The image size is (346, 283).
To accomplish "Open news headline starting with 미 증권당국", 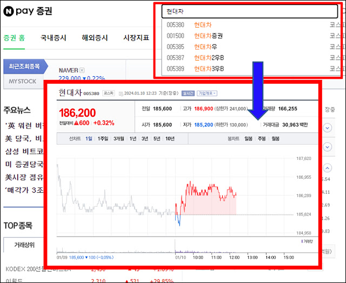I will [24, 164].
